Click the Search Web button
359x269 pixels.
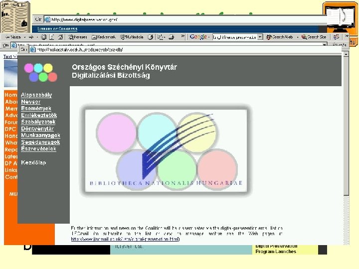[280, 37]
